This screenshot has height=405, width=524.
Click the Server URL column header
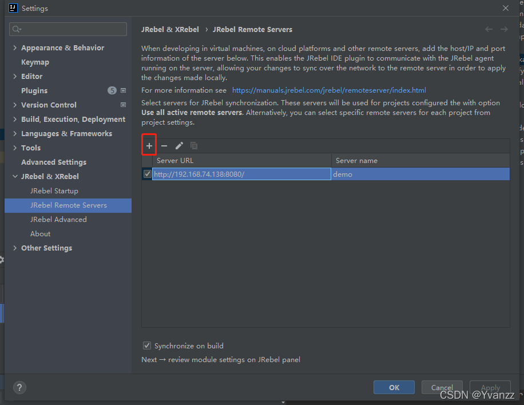click(x=242, y=161)
